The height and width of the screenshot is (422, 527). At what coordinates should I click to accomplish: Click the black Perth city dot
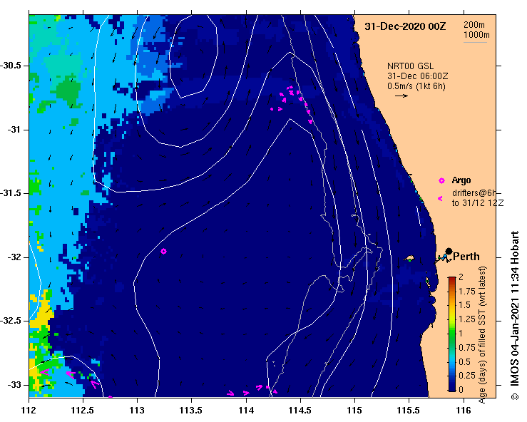pos(449,251)
